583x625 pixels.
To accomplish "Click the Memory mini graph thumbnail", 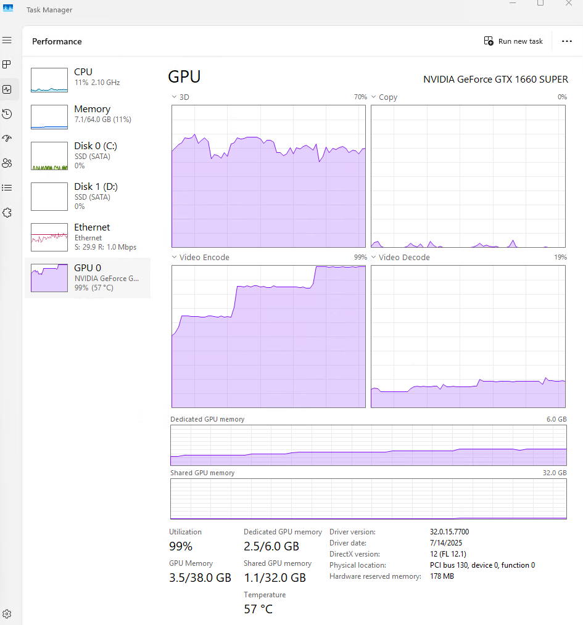I will click(x=49, y=117).
